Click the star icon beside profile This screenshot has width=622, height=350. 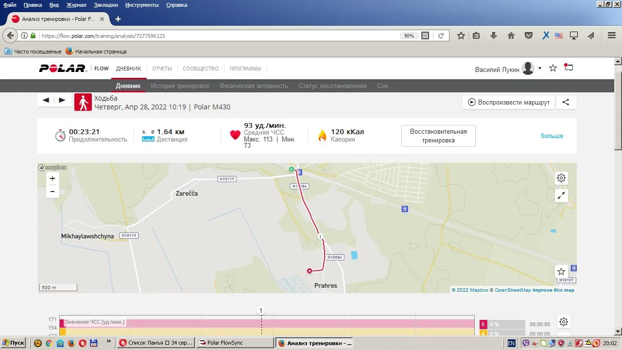[x=553, y=68]
